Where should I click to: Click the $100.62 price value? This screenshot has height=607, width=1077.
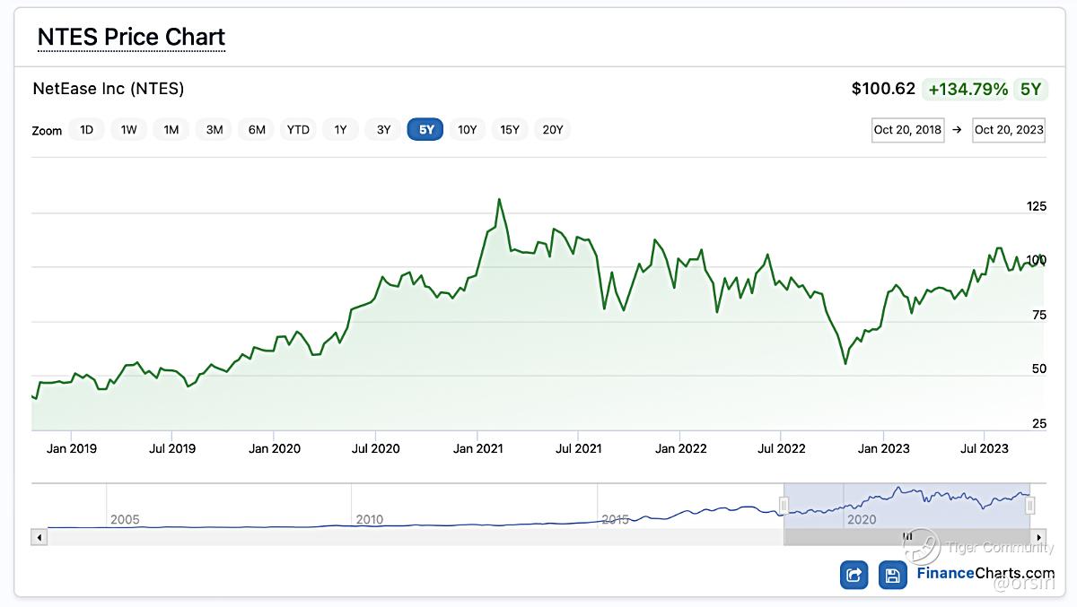pos(883,89)
